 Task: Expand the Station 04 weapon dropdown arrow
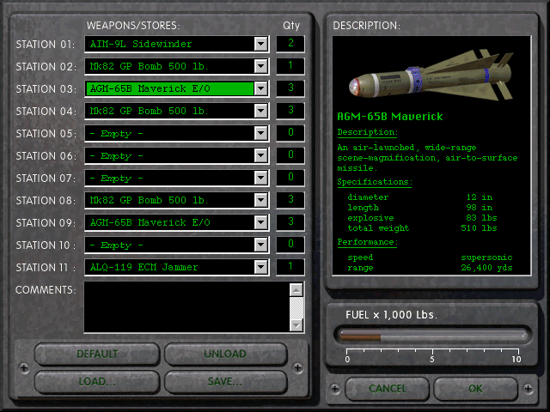(x=261, y=111)
